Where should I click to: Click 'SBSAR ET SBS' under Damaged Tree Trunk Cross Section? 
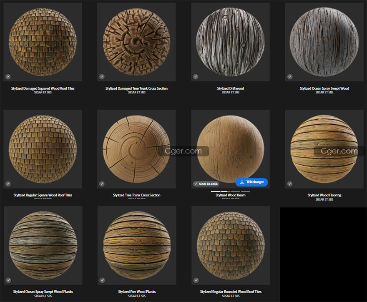[136, 93]
